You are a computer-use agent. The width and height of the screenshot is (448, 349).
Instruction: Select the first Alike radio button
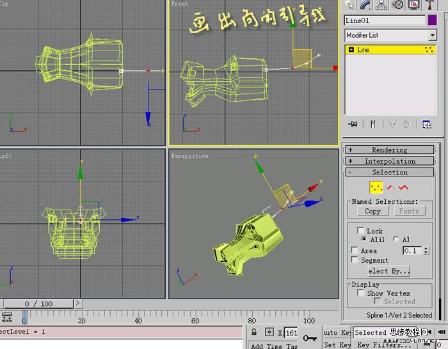tap(364, 239)
